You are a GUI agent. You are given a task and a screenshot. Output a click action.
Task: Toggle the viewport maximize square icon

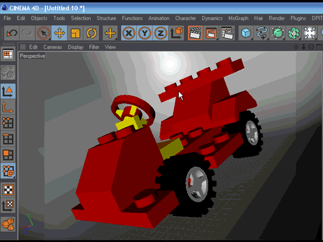tap(319, 47)
